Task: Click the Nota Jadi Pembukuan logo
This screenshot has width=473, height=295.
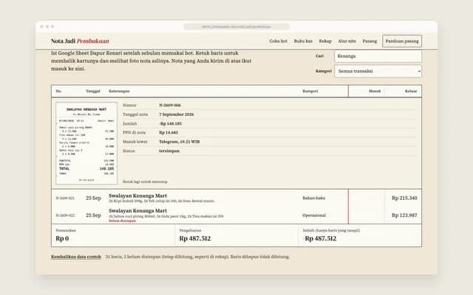Action: 80,41
